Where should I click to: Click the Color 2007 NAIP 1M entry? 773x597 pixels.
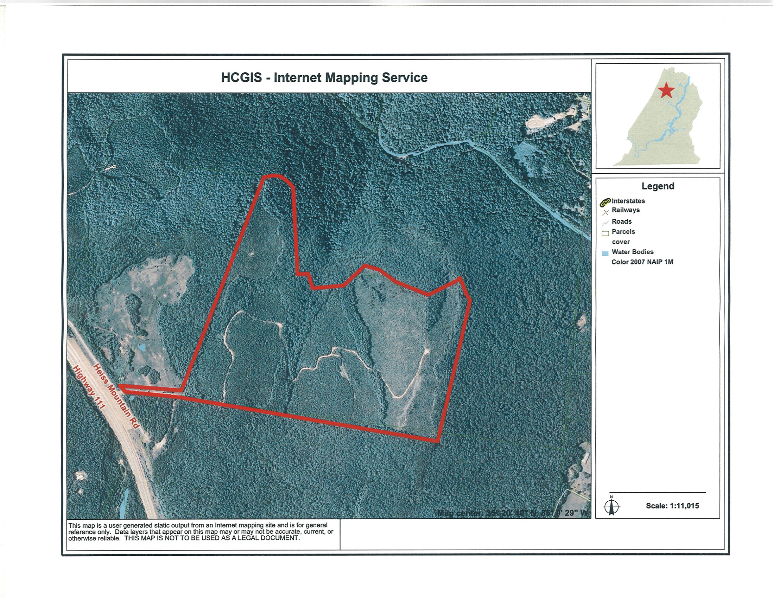642,262
